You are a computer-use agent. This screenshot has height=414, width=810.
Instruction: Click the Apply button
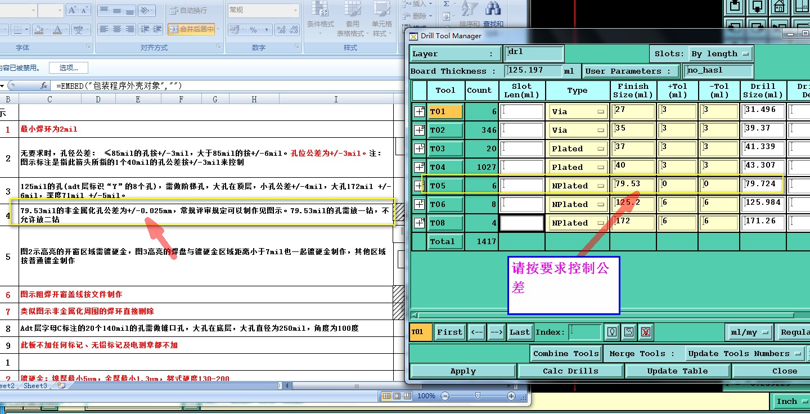(x=463, y=371)
